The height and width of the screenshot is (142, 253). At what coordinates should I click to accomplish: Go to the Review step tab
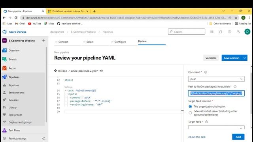[x=142, y=41]
